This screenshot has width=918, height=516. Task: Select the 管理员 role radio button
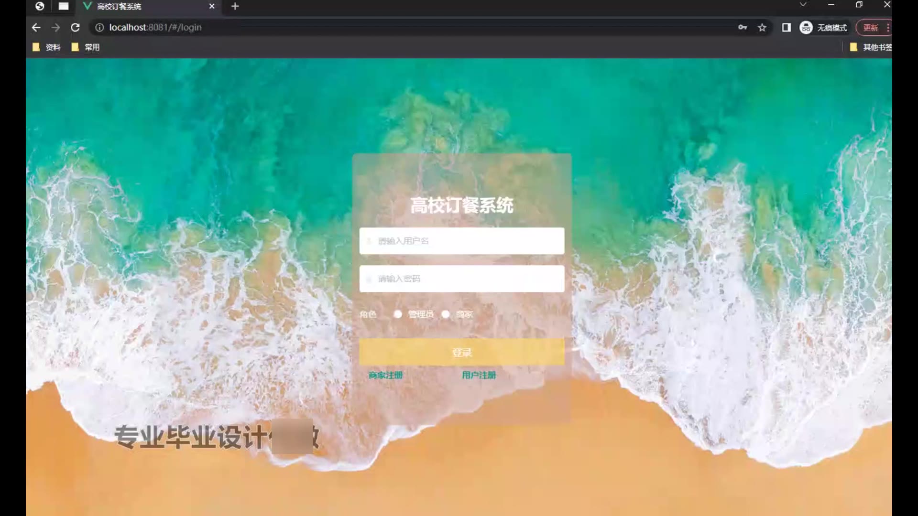click(x=398, y=314)
